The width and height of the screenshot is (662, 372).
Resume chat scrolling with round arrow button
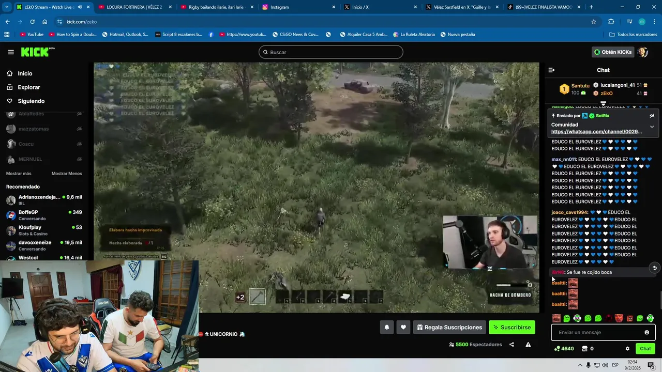(654, 268)
